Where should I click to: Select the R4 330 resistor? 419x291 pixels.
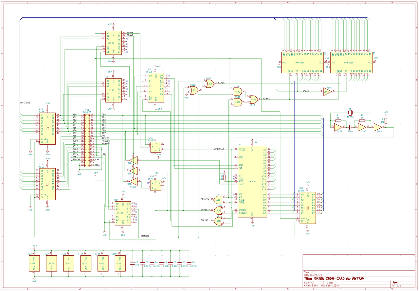pyautogui.click(x=225, y=178)
